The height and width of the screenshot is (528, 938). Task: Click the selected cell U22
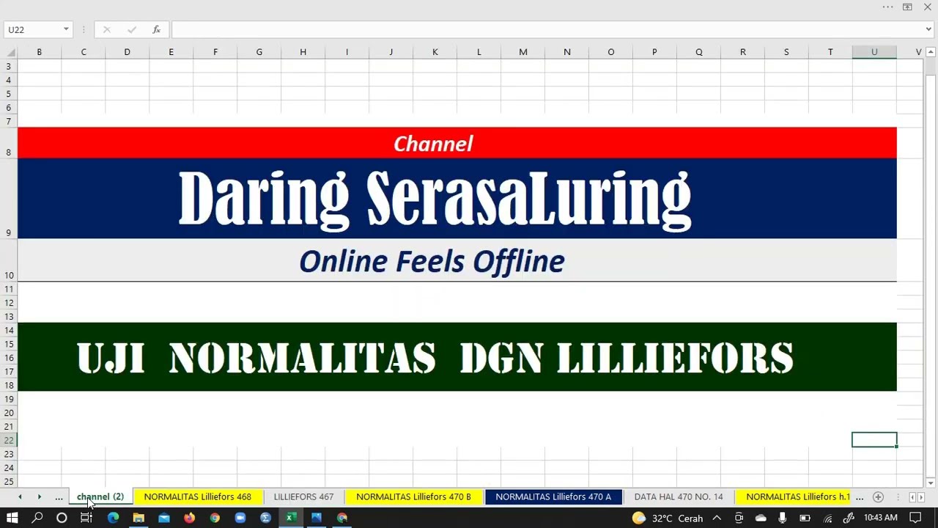(874, 440)
